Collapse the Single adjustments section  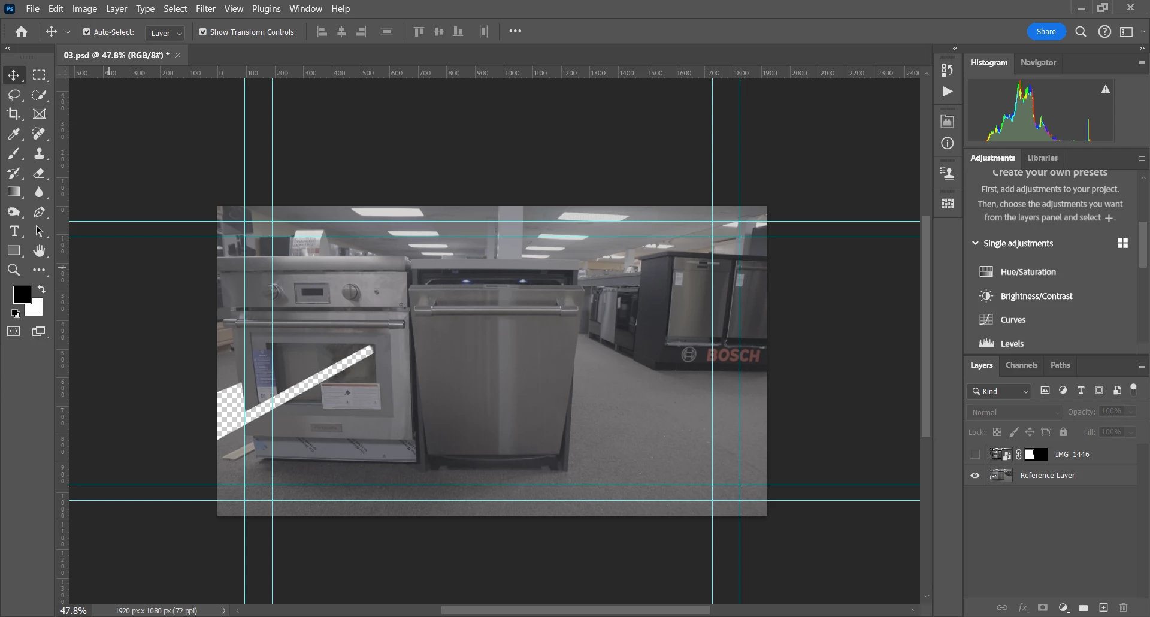click(975, 243)
